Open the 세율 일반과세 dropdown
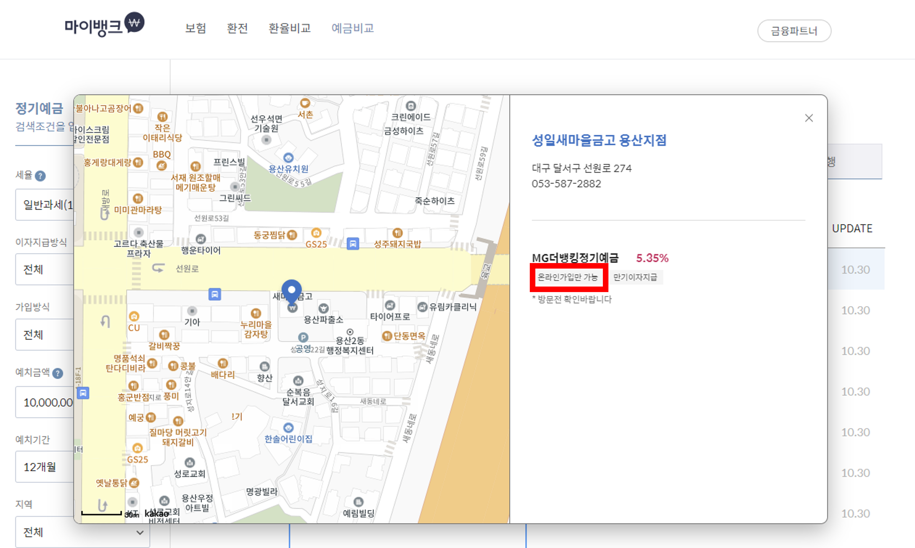Screen dimensions: 915x548 coord(45,204)
